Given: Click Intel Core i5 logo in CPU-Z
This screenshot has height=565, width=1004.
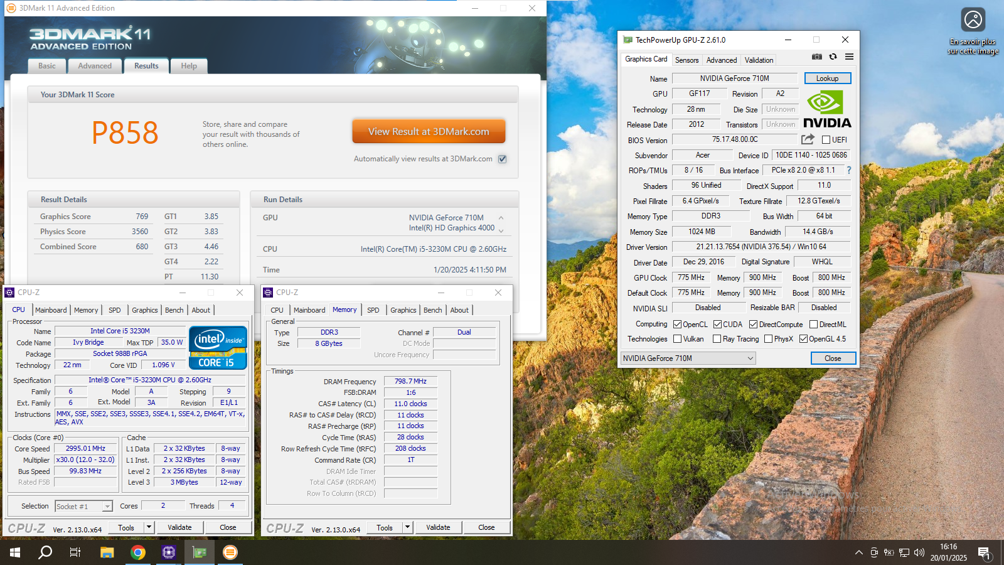Looking at the screenshot, I should (218, 348).
